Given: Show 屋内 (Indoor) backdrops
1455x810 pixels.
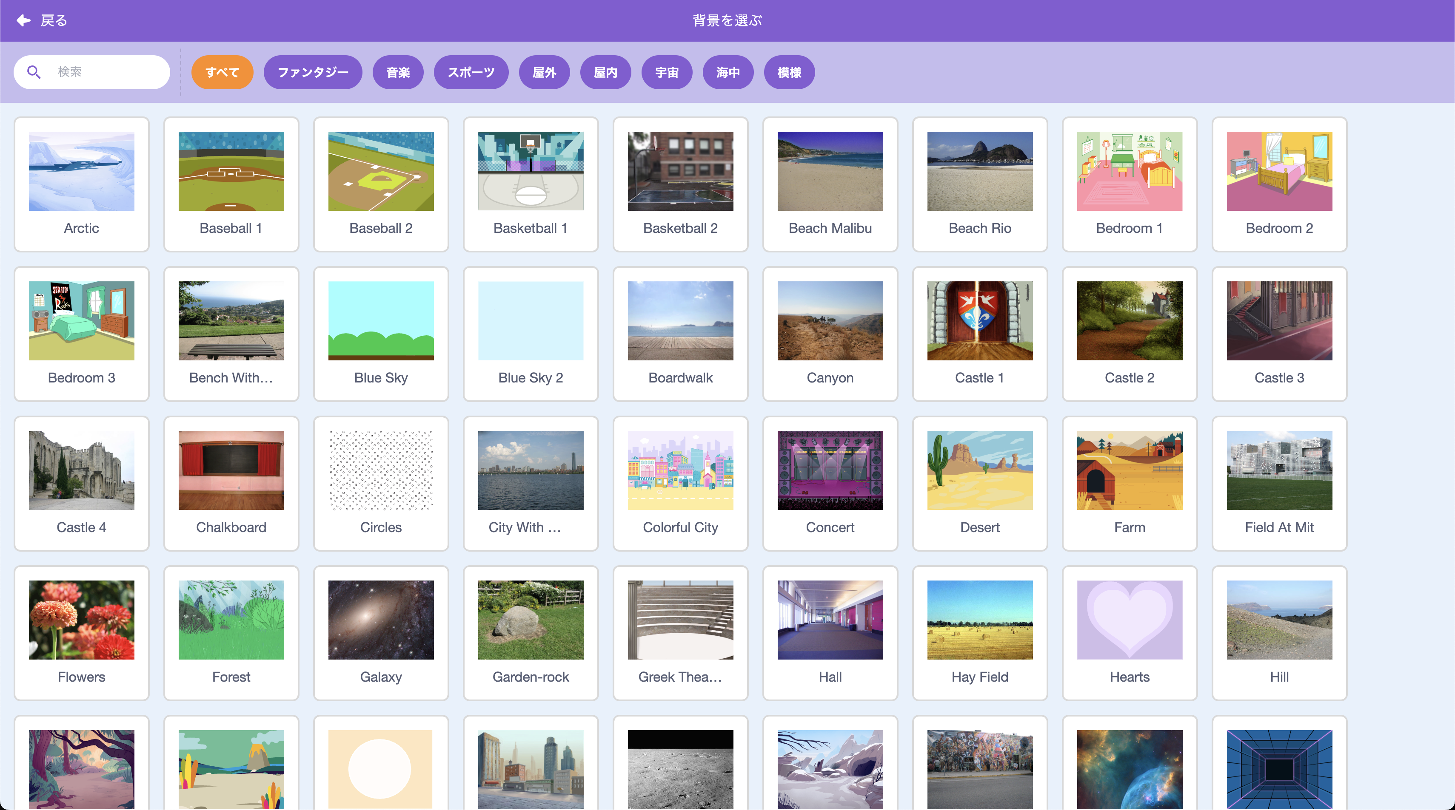Looking at the screenshot, I should pyautogui.click(x=605, y=72).
